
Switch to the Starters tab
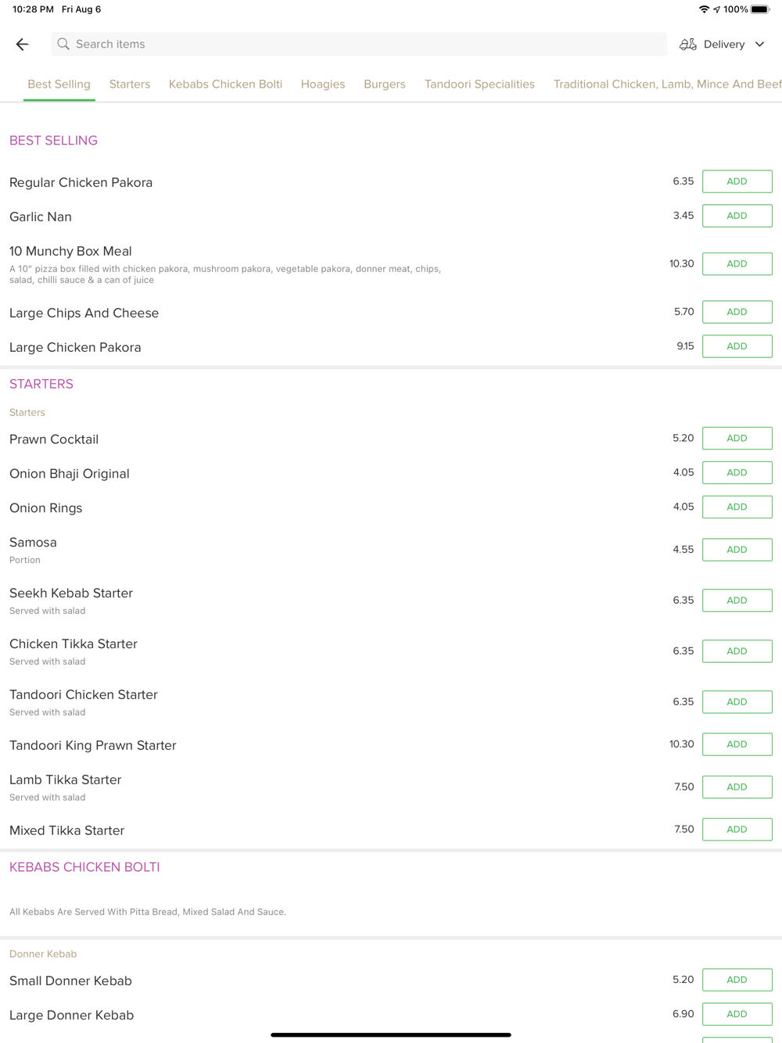pyautogui.click(x=130, y=84)
